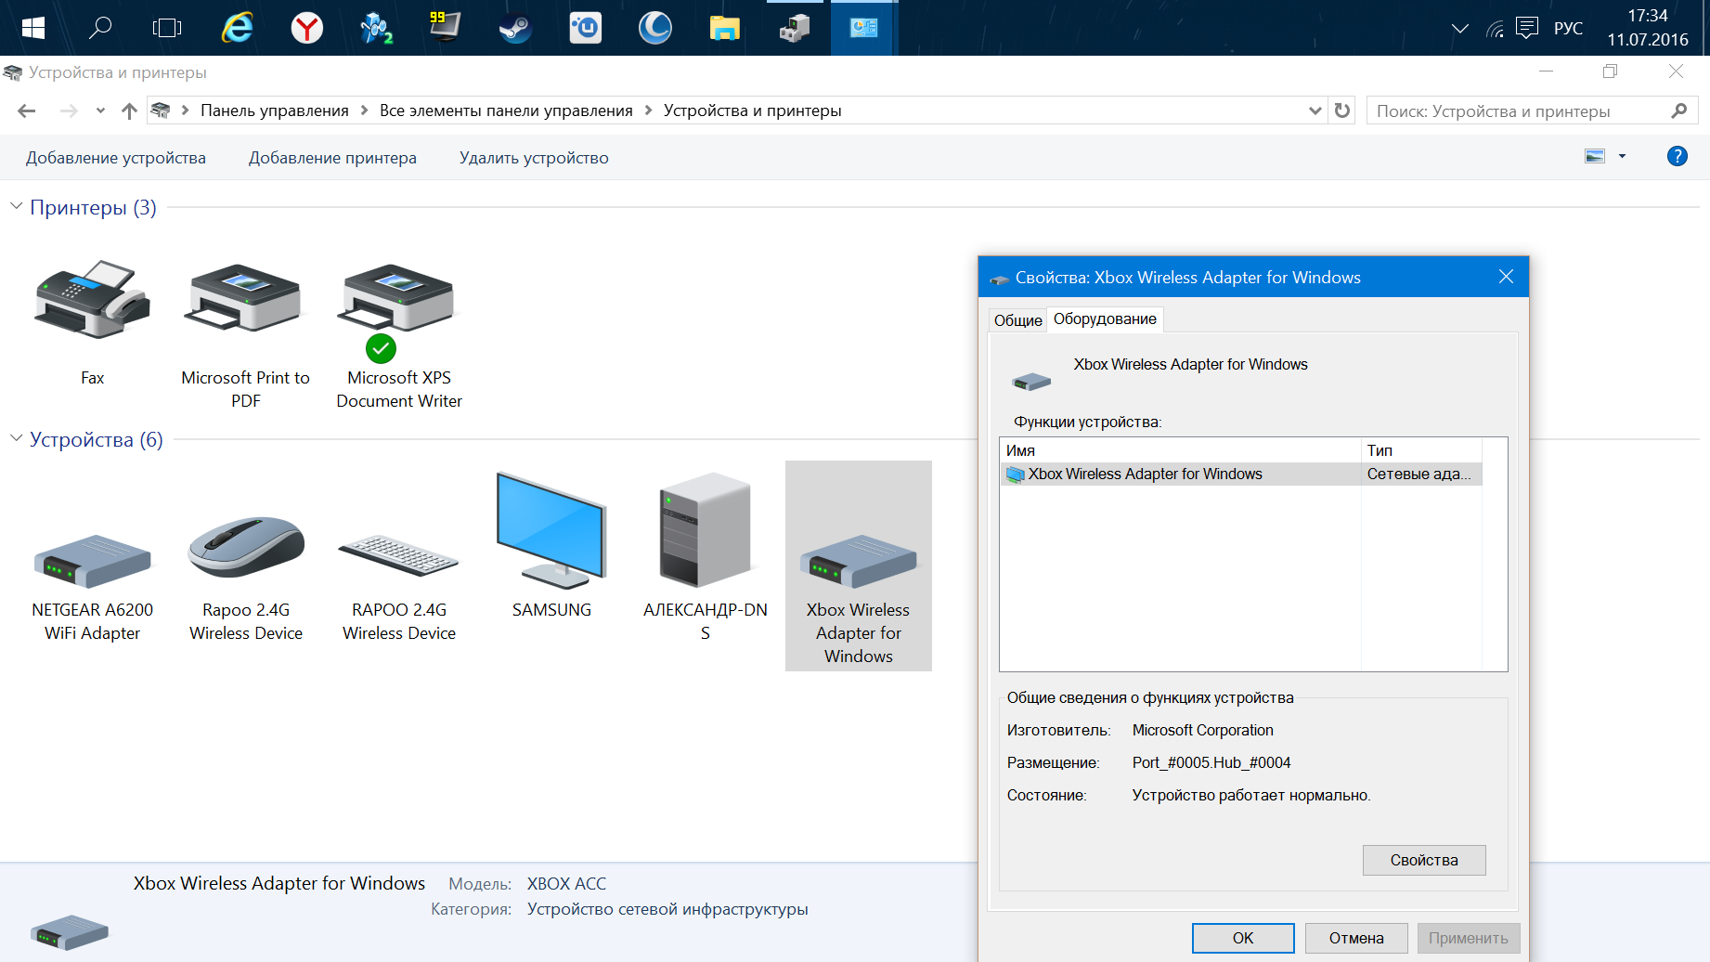Click the XBOX ACC model value
Viewport: 1710px width, 962px height.
point(566,883)
